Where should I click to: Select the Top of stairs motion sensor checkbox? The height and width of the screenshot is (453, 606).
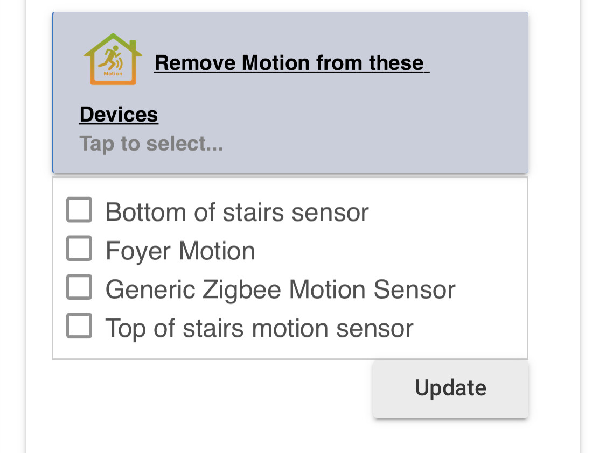(x=79, y=325)
